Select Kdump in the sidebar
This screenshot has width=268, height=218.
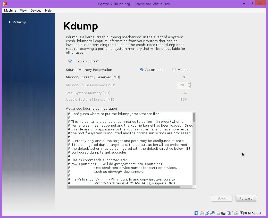[19, 22]
